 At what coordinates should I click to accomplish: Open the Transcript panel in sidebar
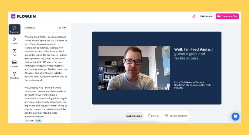15,29
